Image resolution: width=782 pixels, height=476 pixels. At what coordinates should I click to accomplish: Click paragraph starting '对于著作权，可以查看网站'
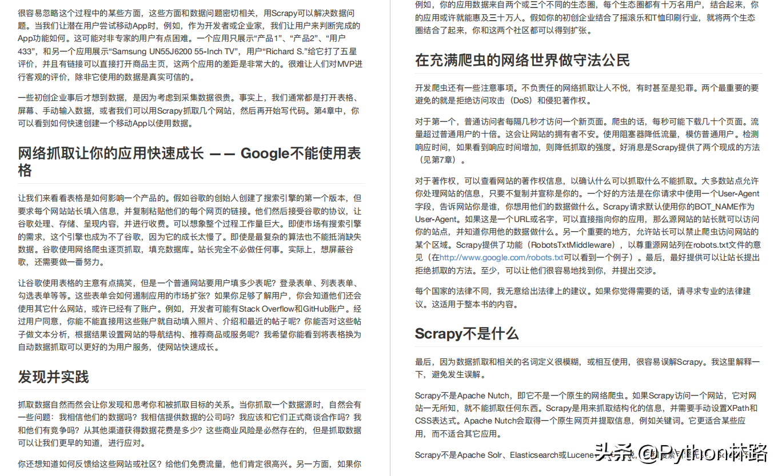588,225
